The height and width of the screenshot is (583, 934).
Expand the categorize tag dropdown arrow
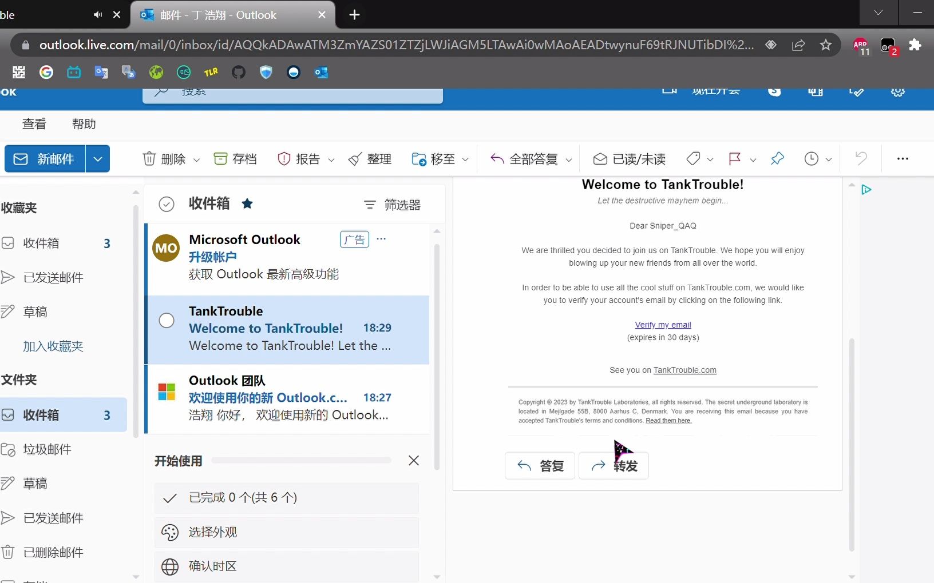click(710, 160)
